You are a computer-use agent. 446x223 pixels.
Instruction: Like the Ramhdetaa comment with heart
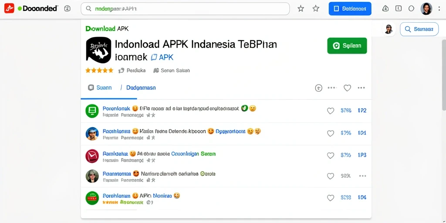330,155
